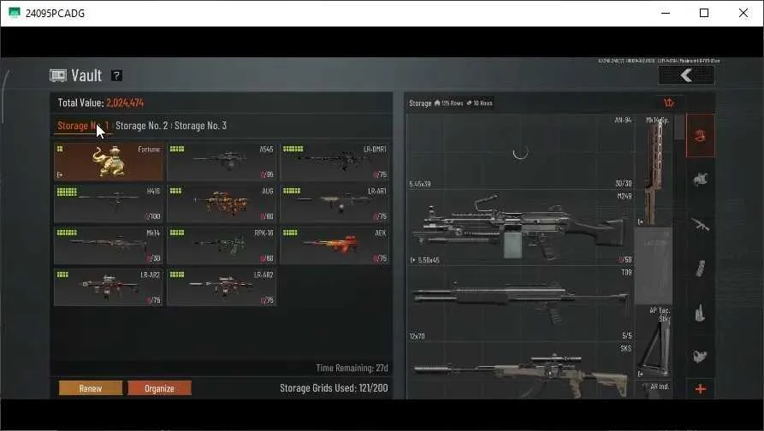Screen dimensions: 764x431
Task: Switch to Storage No. 1 tab
Action: (83, 126)
